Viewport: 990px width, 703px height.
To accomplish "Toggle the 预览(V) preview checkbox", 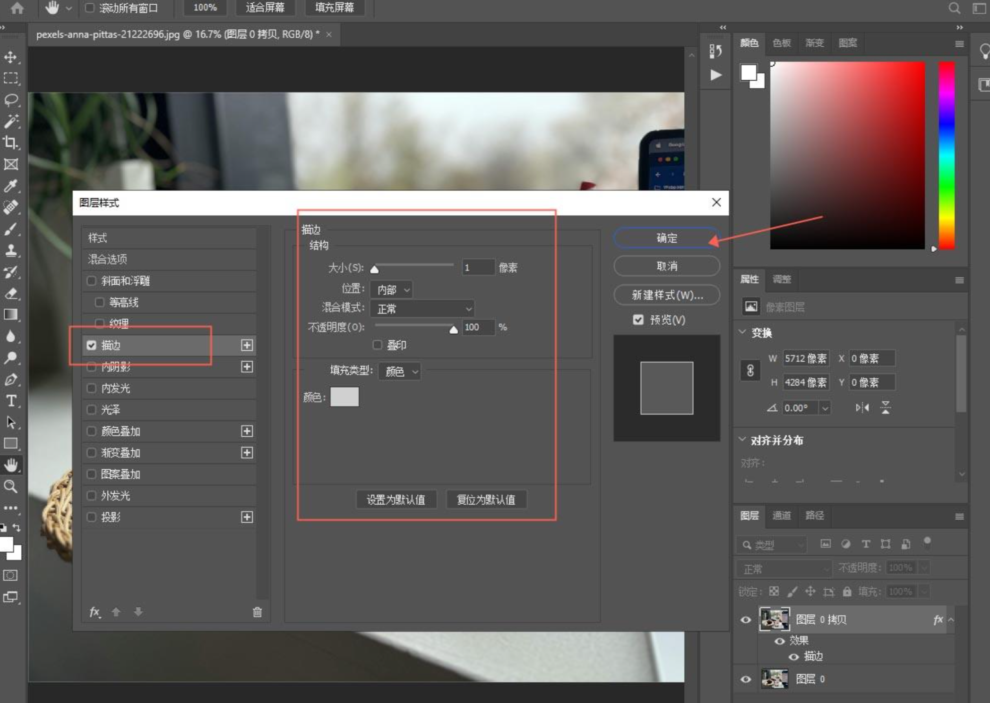I will [x=638, y=320].
